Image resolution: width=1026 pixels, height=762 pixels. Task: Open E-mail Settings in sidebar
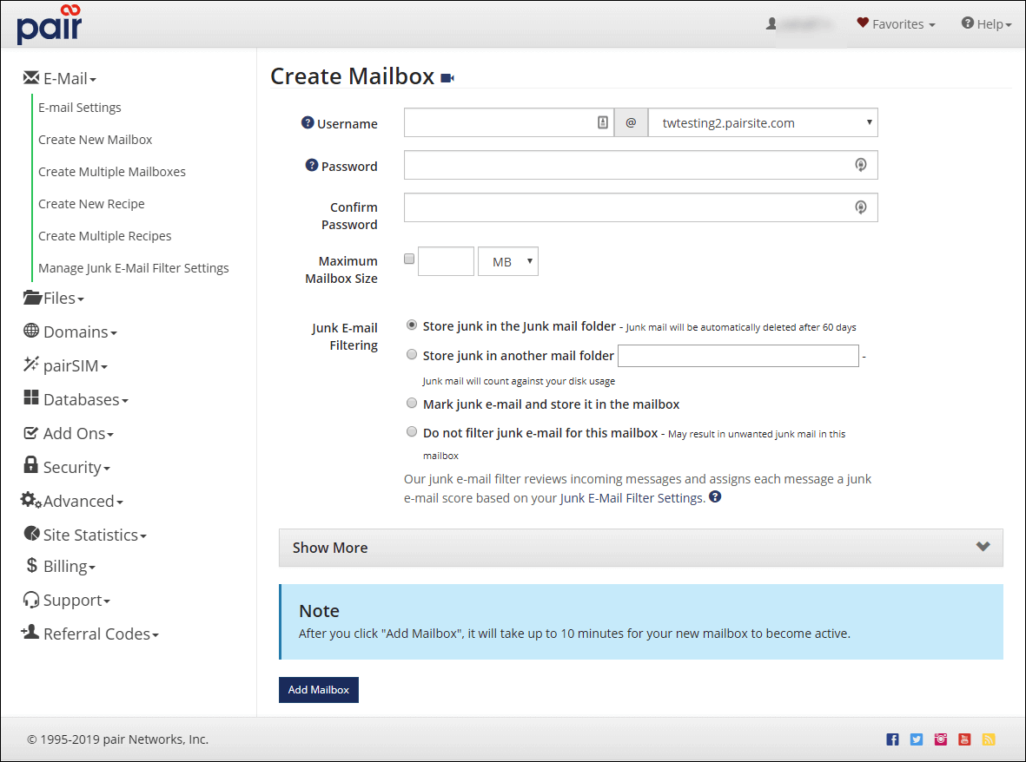click(x=80, y=107)
